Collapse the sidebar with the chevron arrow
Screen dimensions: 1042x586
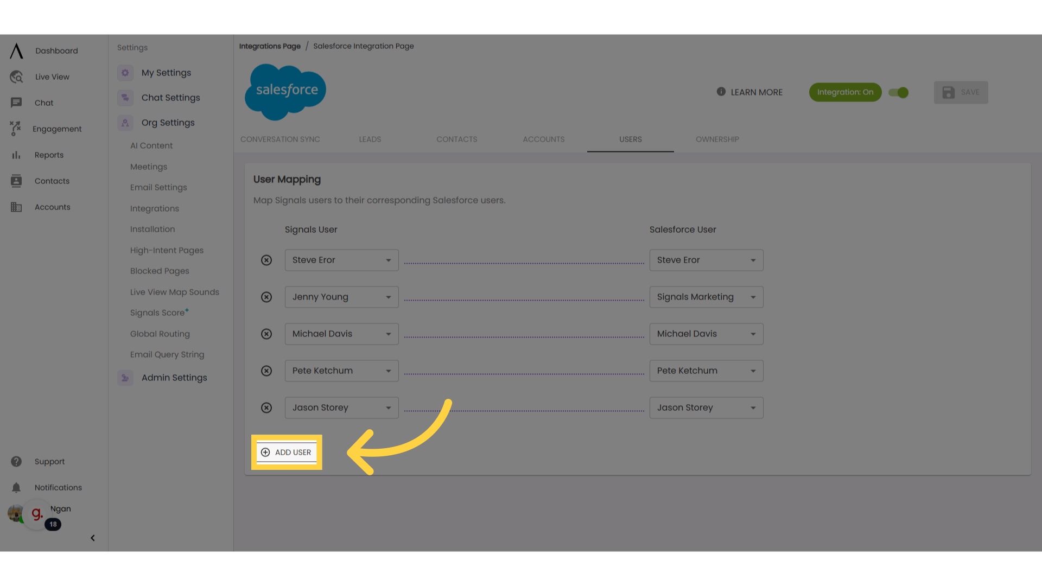[x=93, y=538]
